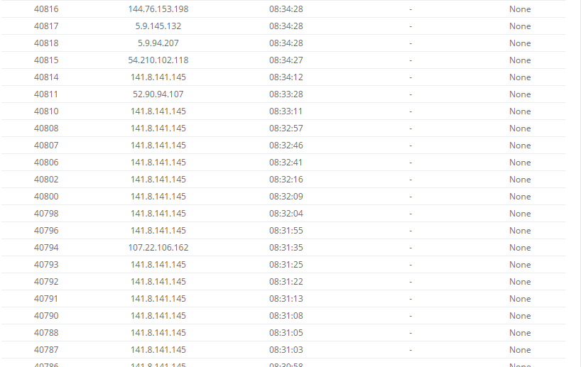The width and height of the screenshot is (581, 367).
Task: Click IP address 54.210.102.118
Action: (x=158, y=60)
